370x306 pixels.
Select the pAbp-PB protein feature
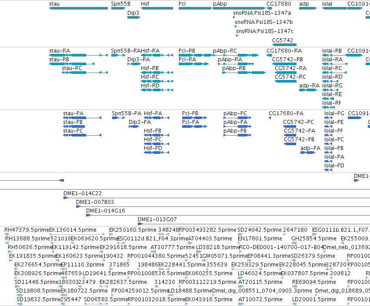click(x=237, y=135)
